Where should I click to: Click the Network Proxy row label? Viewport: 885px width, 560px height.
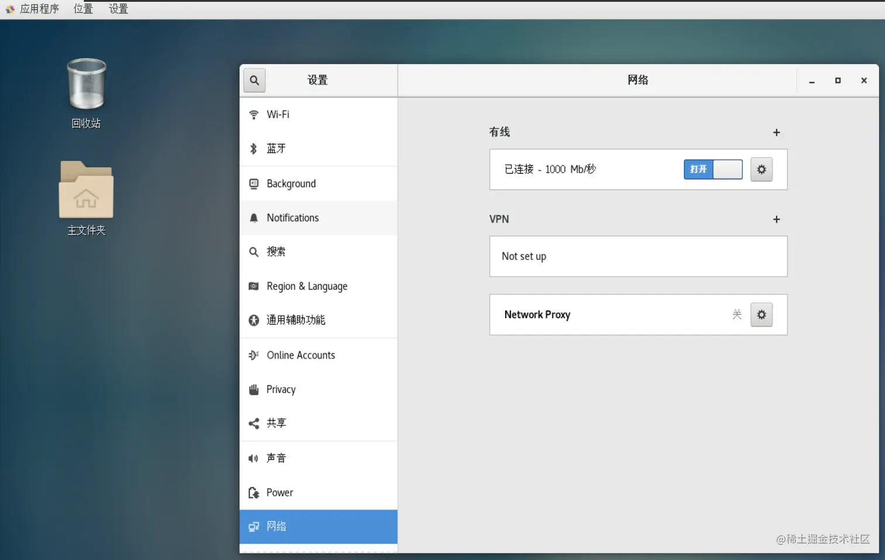point(537,315)
